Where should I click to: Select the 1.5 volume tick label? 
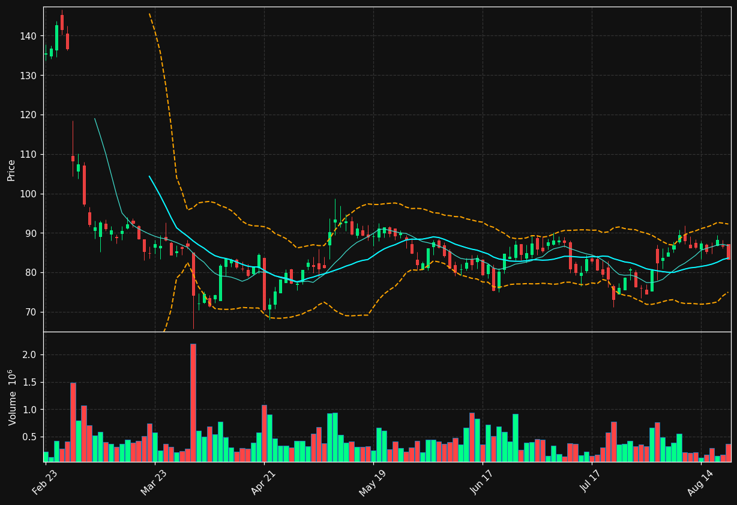29,383
